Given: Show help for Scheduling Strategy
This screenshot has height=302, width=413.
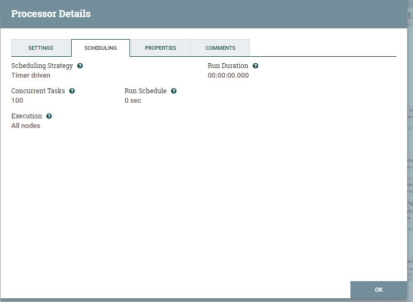Looking at the screenshot, I should [x=80, y=66].
